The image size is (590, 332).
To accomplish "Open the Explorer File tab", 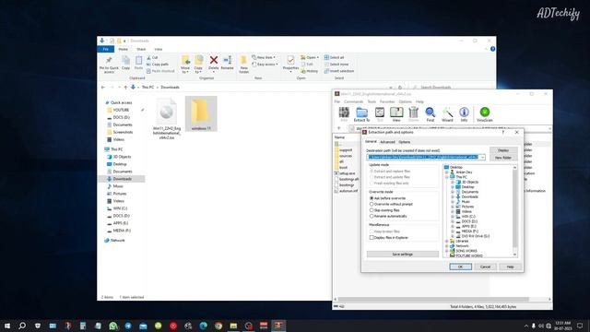I will pyautogui.click(x=106, y=49).
